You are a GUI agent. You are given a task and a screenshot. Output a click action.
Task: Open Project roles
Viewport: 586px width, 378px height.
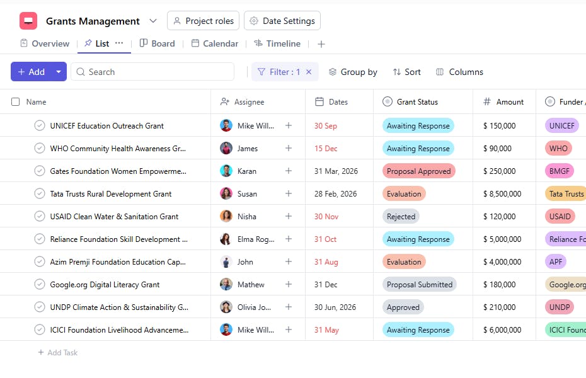(x=203, y=21)
